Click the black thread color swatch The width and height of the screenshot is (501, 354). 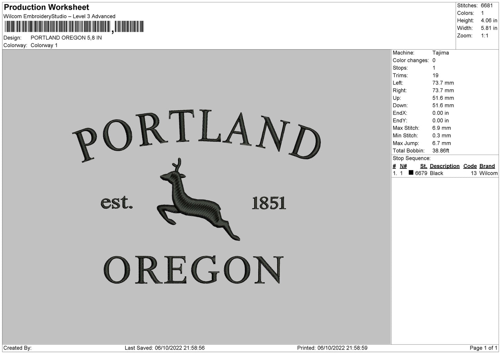pyautogui.click(x=411, y=173)
